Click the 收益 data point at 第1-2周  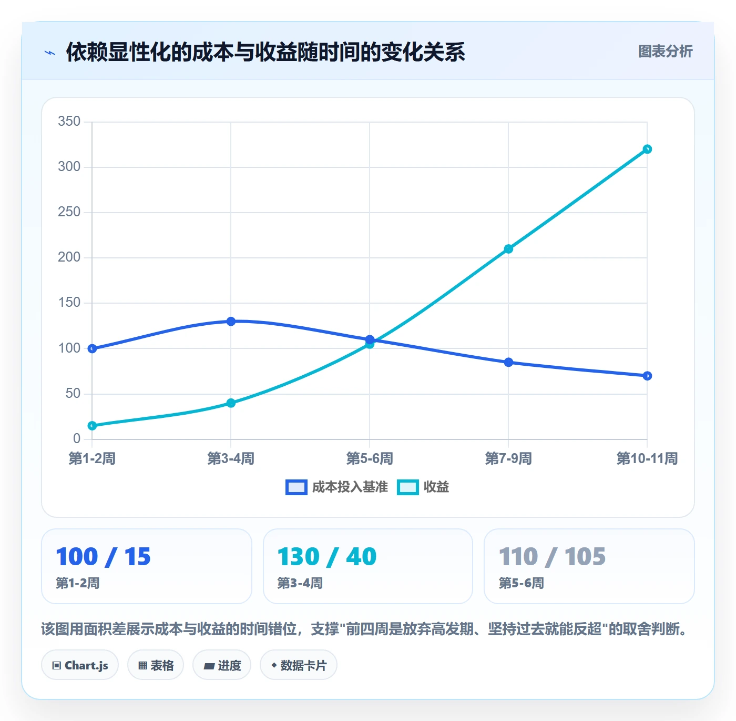click(x=92, y=426)
